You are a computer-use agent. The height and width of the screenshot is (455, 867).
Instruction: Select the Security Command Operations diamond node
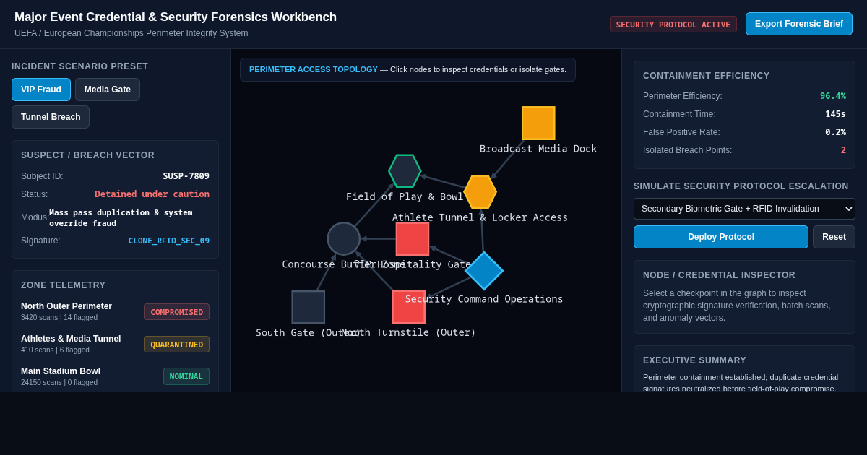[x=484, y=271]
